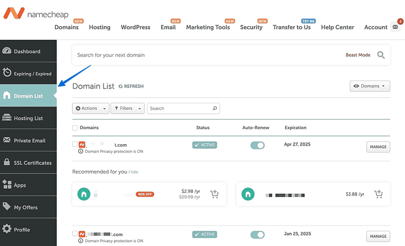This screenshot has height=246, width=405.
Task: Check the box for the Apr 27, 2025 domain
Action: [75, 144]
